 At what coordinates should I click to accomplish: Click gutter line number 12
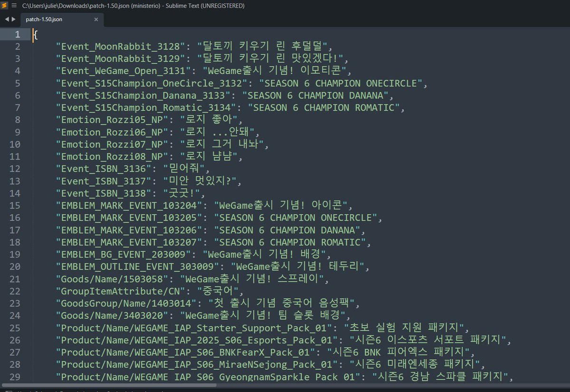pyautogui.click(x=14, y=169)
